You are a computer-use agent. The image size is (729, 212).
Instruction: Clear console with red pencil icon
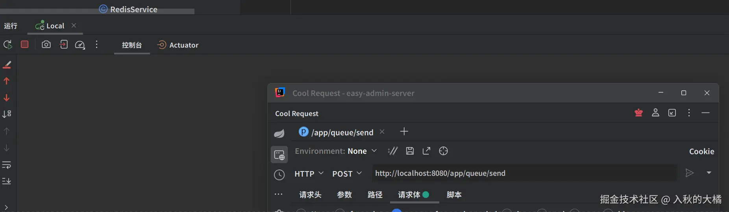point(7,65)
